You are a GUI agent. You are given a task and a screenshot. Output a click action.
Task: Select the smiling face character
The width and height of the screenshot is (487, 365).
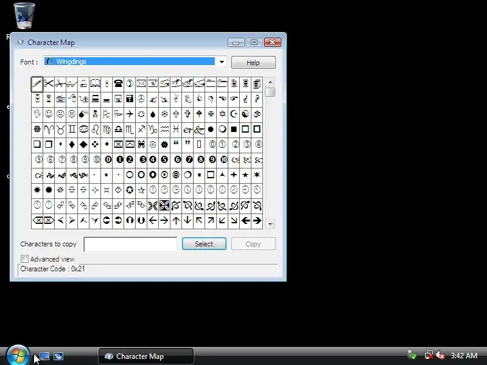(49, 114)
